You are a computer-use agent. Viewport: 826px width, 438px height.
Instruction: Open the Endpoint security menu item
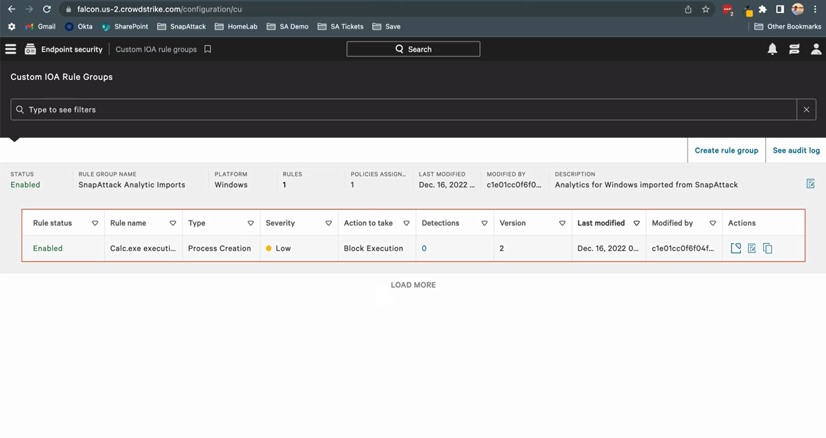click(71, 49)
